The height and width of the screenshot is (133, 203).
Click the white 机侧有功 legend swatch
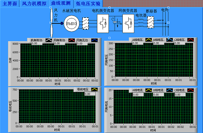[49, 40]
